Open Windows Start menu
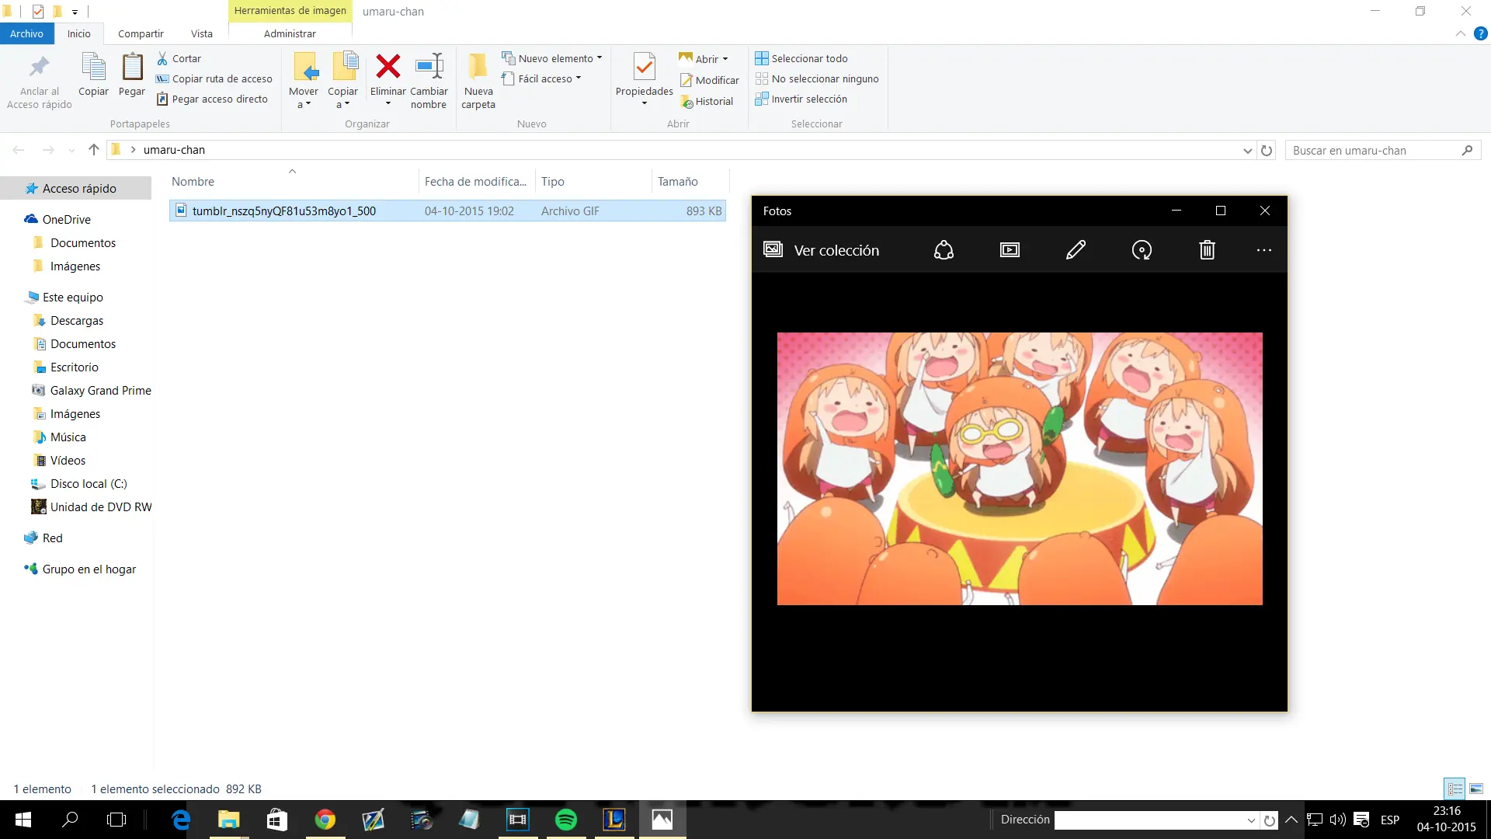Image resolution: width=1491 pixels, height=839 pixels. 23,820
